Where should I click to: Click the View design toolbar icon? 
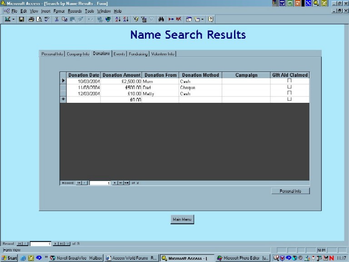8,20
